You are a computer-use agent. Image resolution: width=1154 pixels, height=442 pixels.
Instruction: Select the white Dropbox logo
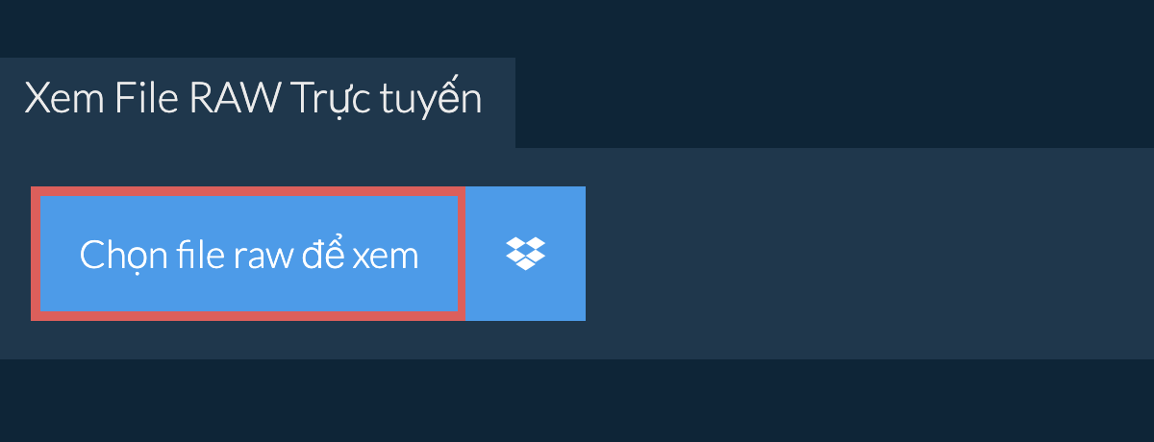click(525, 254)
